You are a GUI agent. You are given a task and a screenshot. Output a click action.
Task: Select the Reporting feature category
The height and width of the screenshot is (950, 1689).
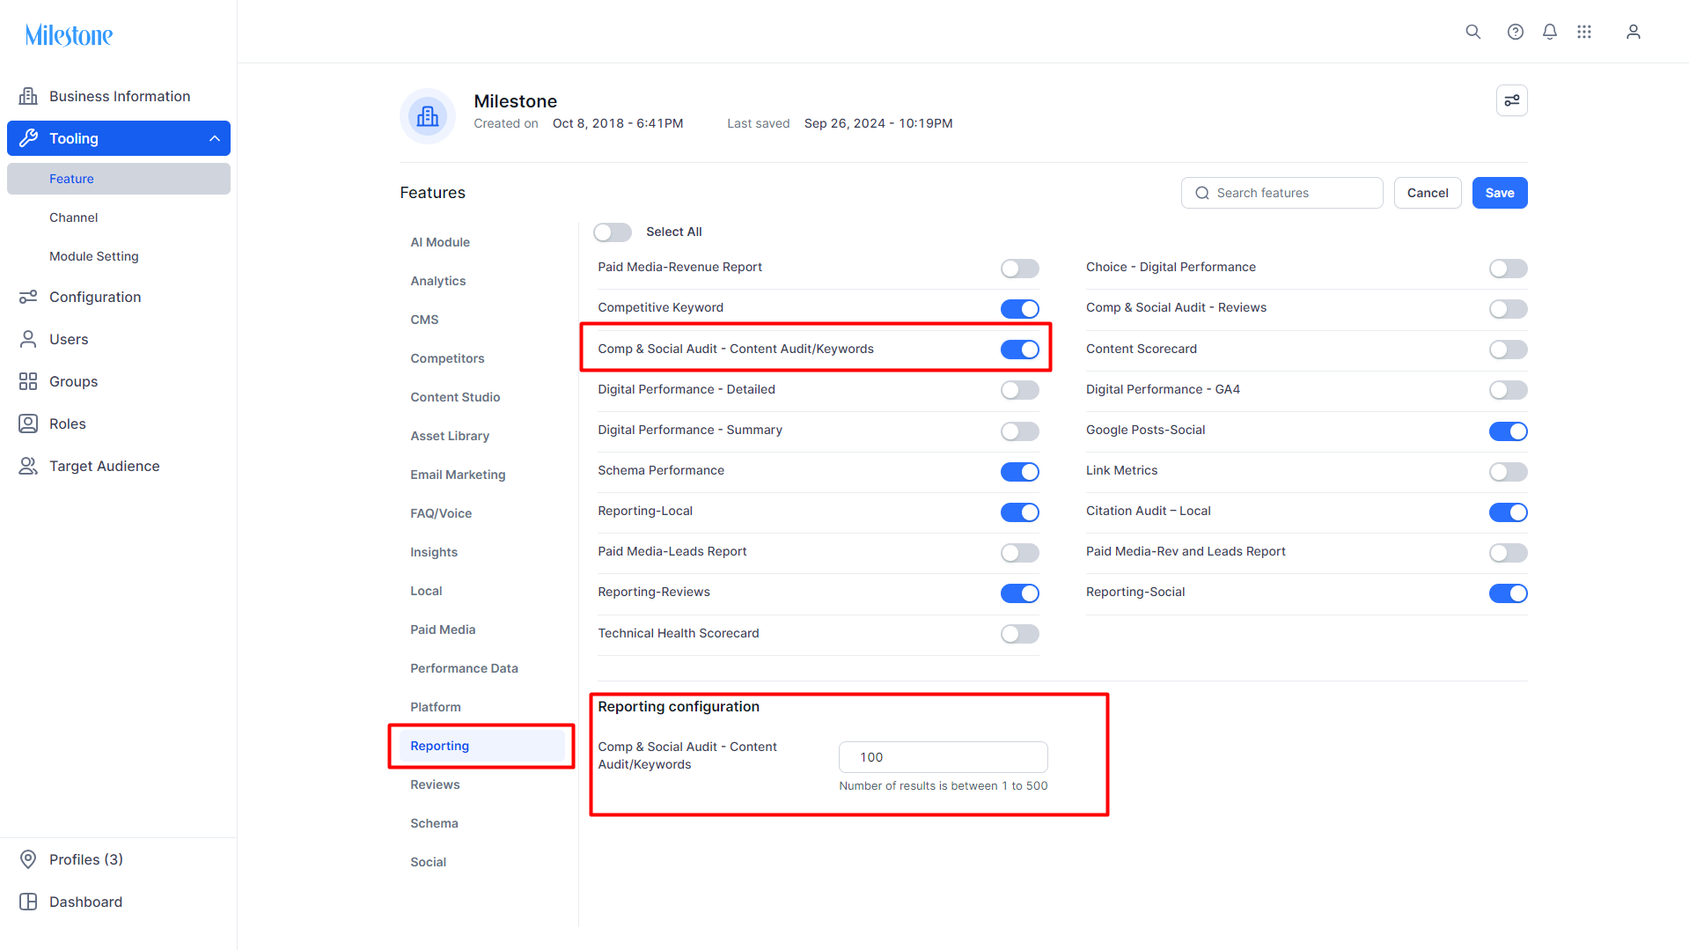click(481, 746)
